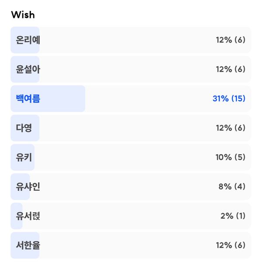Click 윤설아's 12% (6) vote count
This screenshot has height=262, width=262.
(231, 69)
